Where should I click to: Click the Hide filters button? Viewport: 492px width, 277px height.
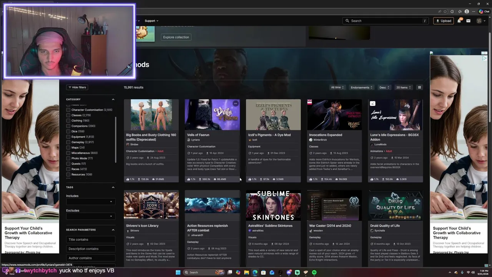tap(77, 87)
